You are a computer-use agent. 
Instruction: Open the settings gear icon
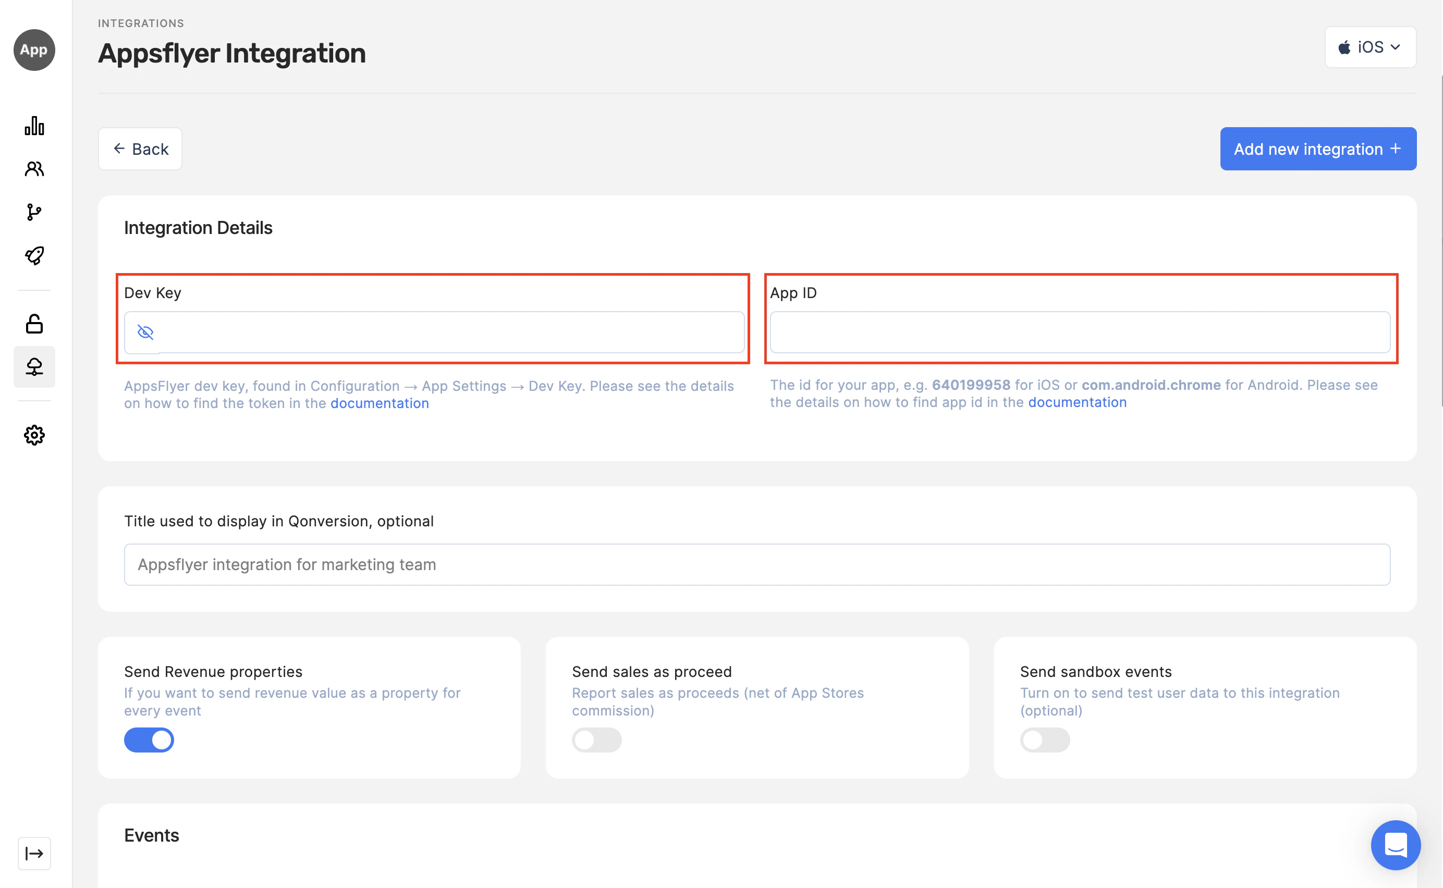coord(34,435)
